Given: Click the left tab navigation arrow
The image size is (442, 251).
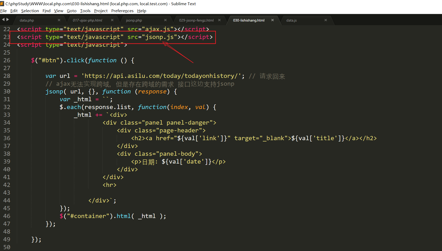Looking at the screenshot, I should pos(3,19).
